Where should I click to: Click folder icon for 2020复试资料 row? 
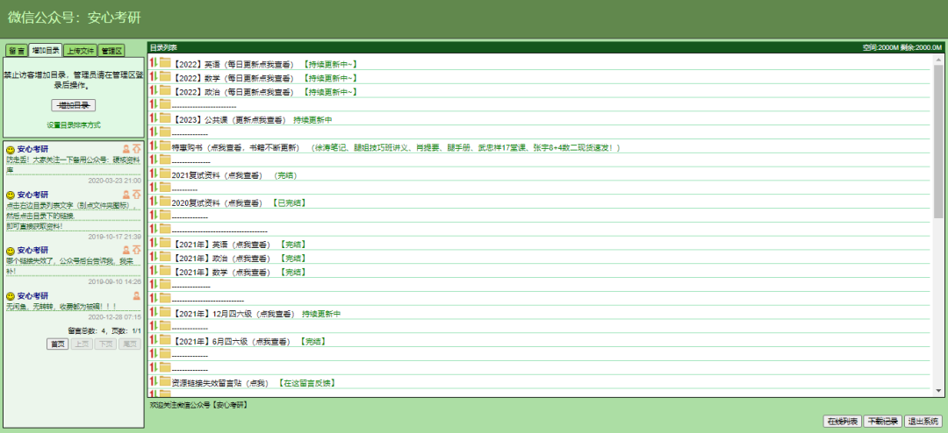(x=165, y=202)
